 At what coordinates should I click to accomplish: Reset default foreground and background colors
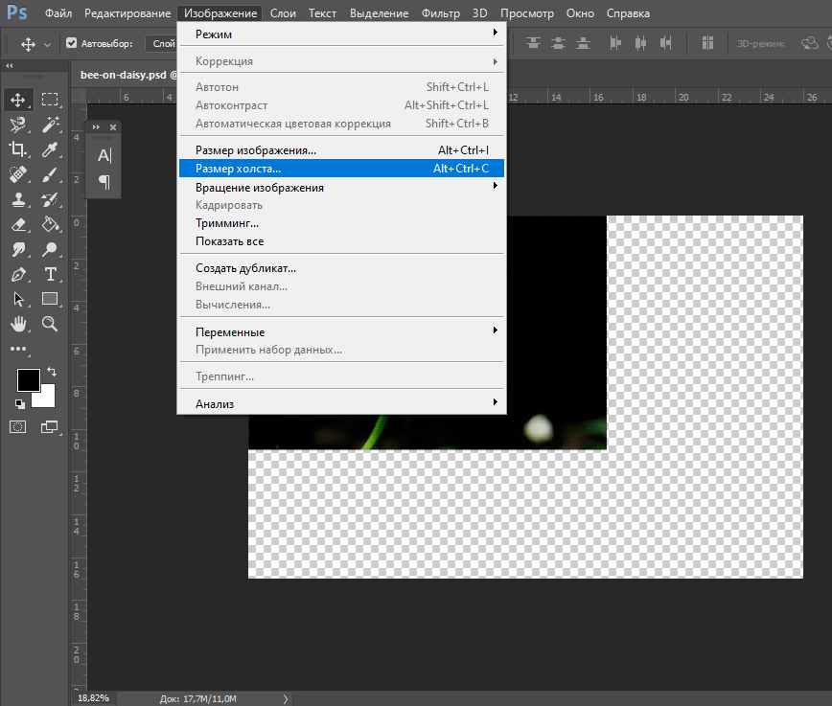(19, 404)
